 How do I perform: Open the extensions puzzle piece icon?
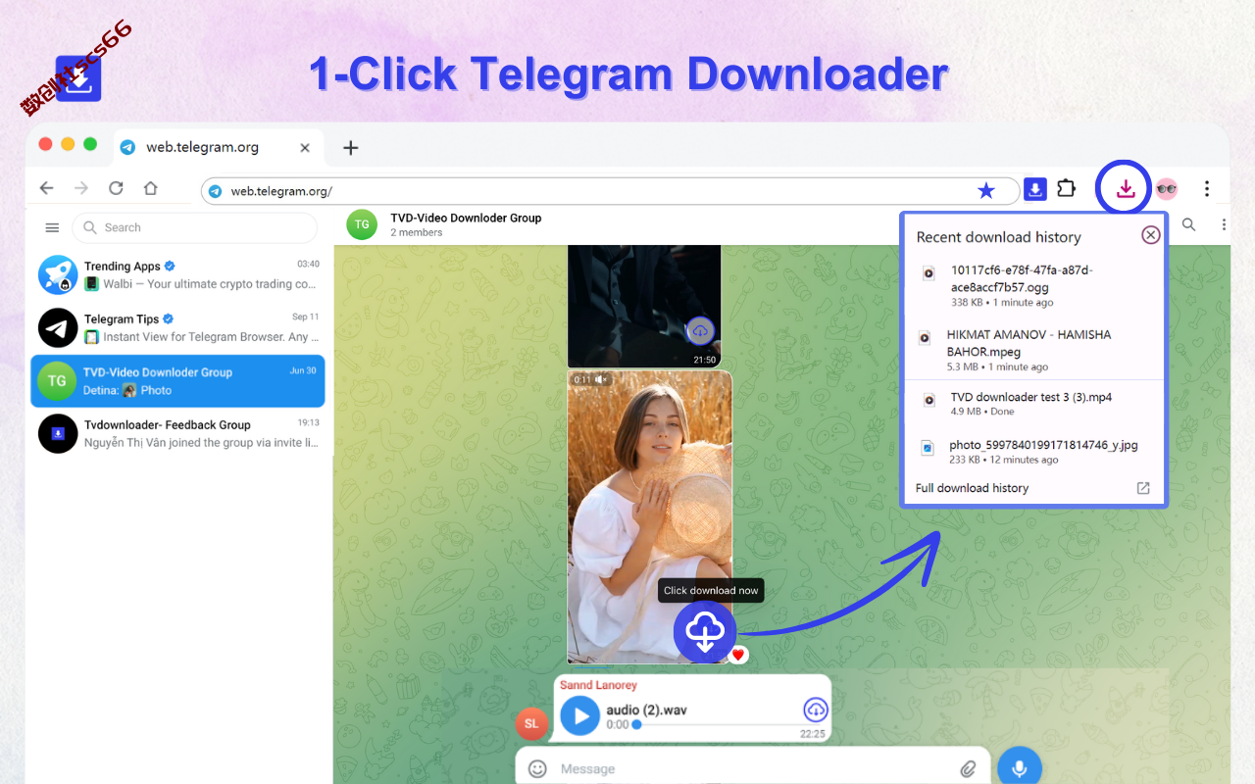(x=1067, y=188)
